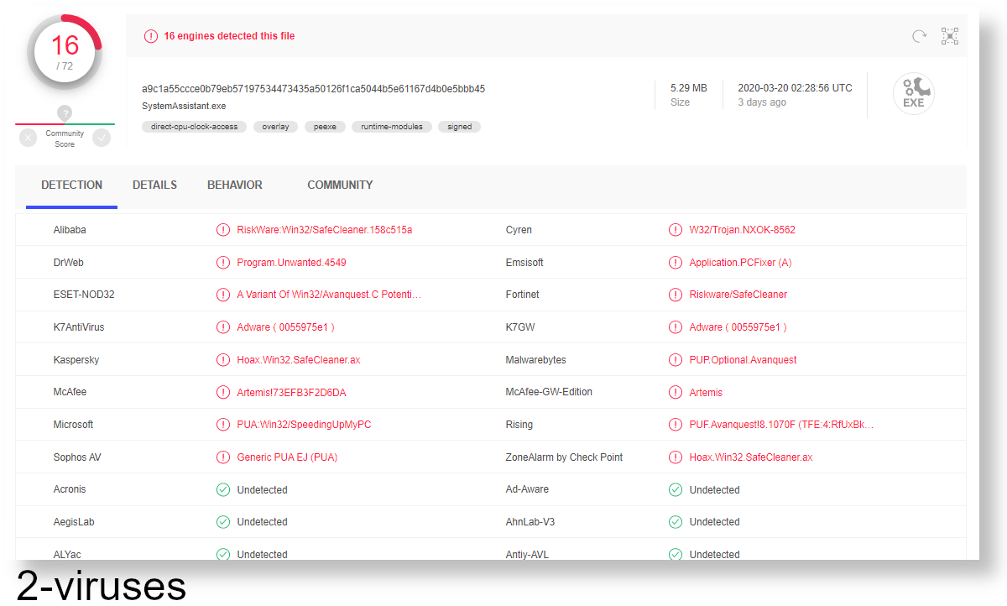Click the red alert icon next to engine count

tap(151, 36)
